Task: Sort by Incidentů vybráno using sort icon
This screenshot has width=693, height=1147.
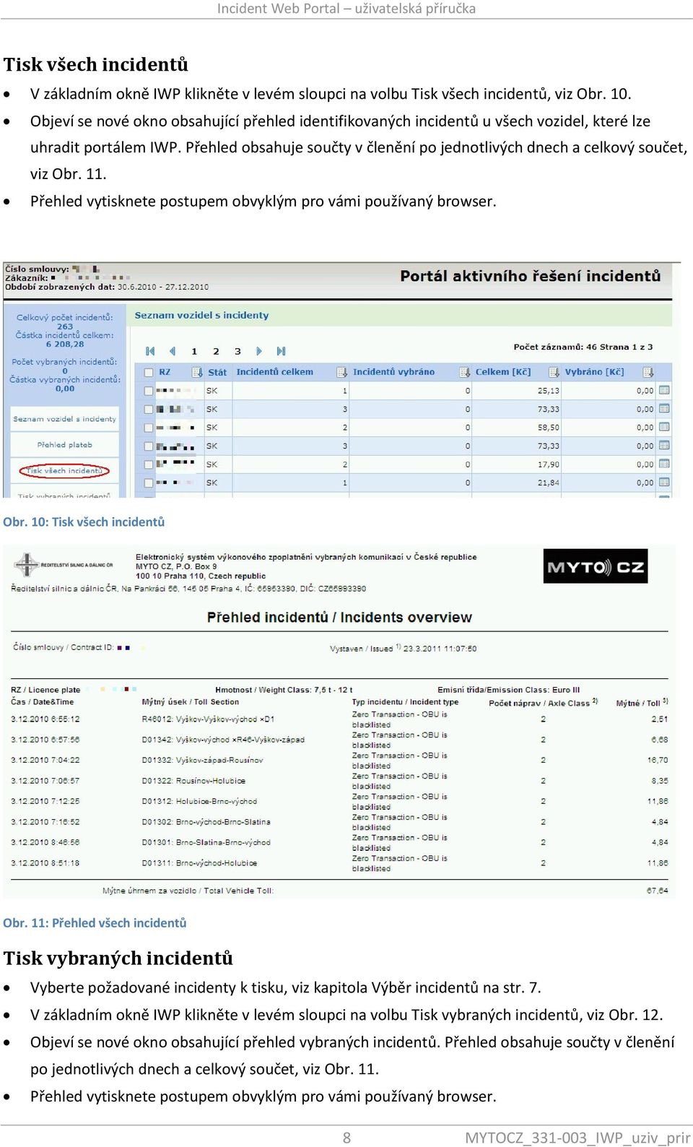Action: pos(465,372)
